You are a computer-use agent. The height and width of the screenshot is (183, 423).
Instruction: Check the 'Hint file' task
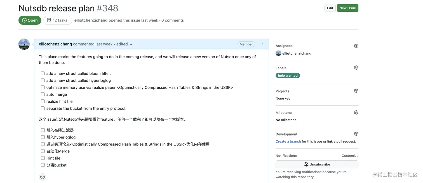[43, 158]
